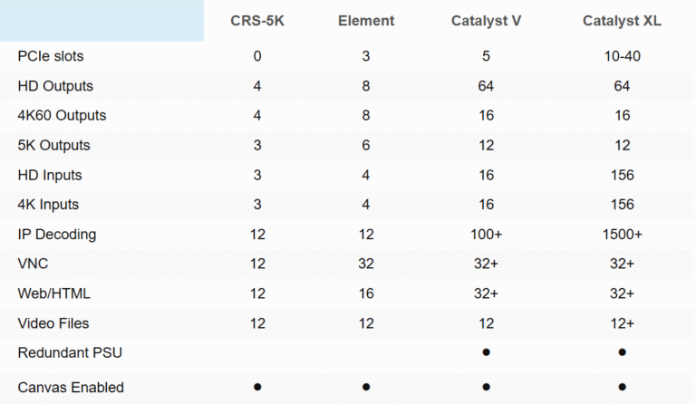Click the Web/HTML row label
696x404 pixels.
click(54, 293)
